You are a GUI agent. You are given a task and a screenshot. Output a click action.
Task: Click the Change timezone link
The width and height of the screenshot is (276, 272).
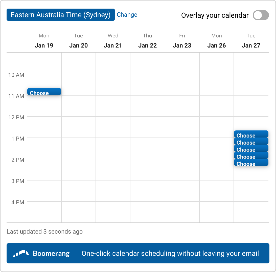click(127, 15)
